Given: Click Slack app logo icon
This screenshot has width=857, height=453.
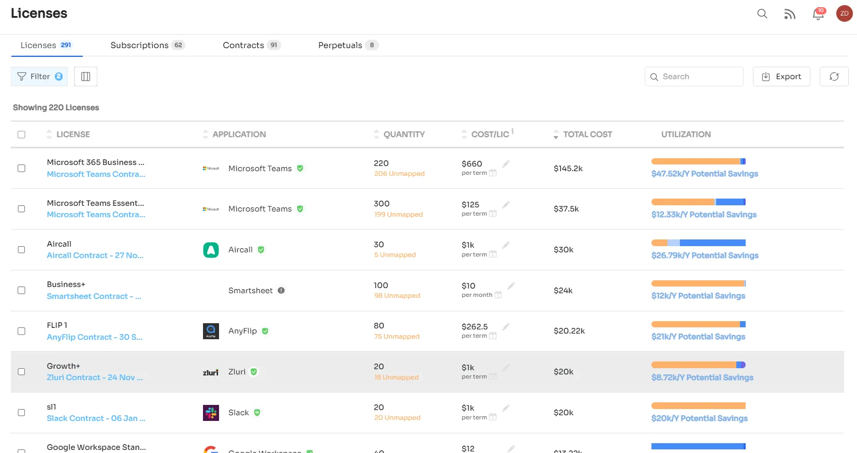Looking at the screenshot, I should tap(211, 413).
